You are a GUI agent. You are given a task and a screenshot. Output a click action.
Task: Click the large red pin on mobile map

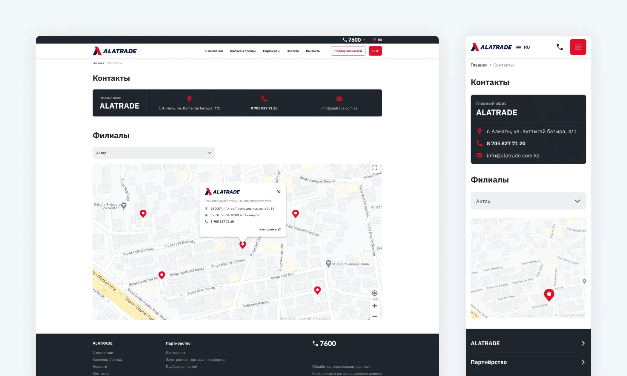[549, 294]
